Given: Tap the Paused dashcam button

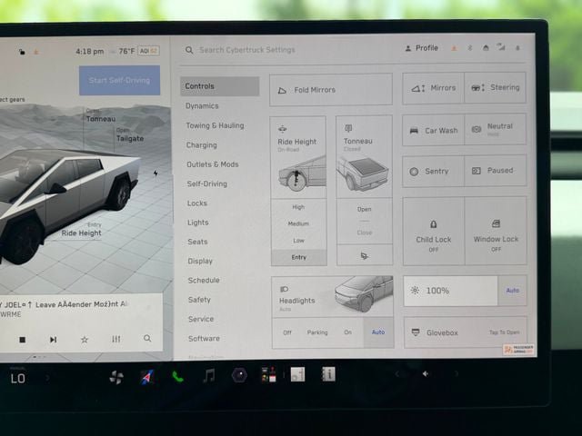Looking at the screenshot, I should click(496, 171).
